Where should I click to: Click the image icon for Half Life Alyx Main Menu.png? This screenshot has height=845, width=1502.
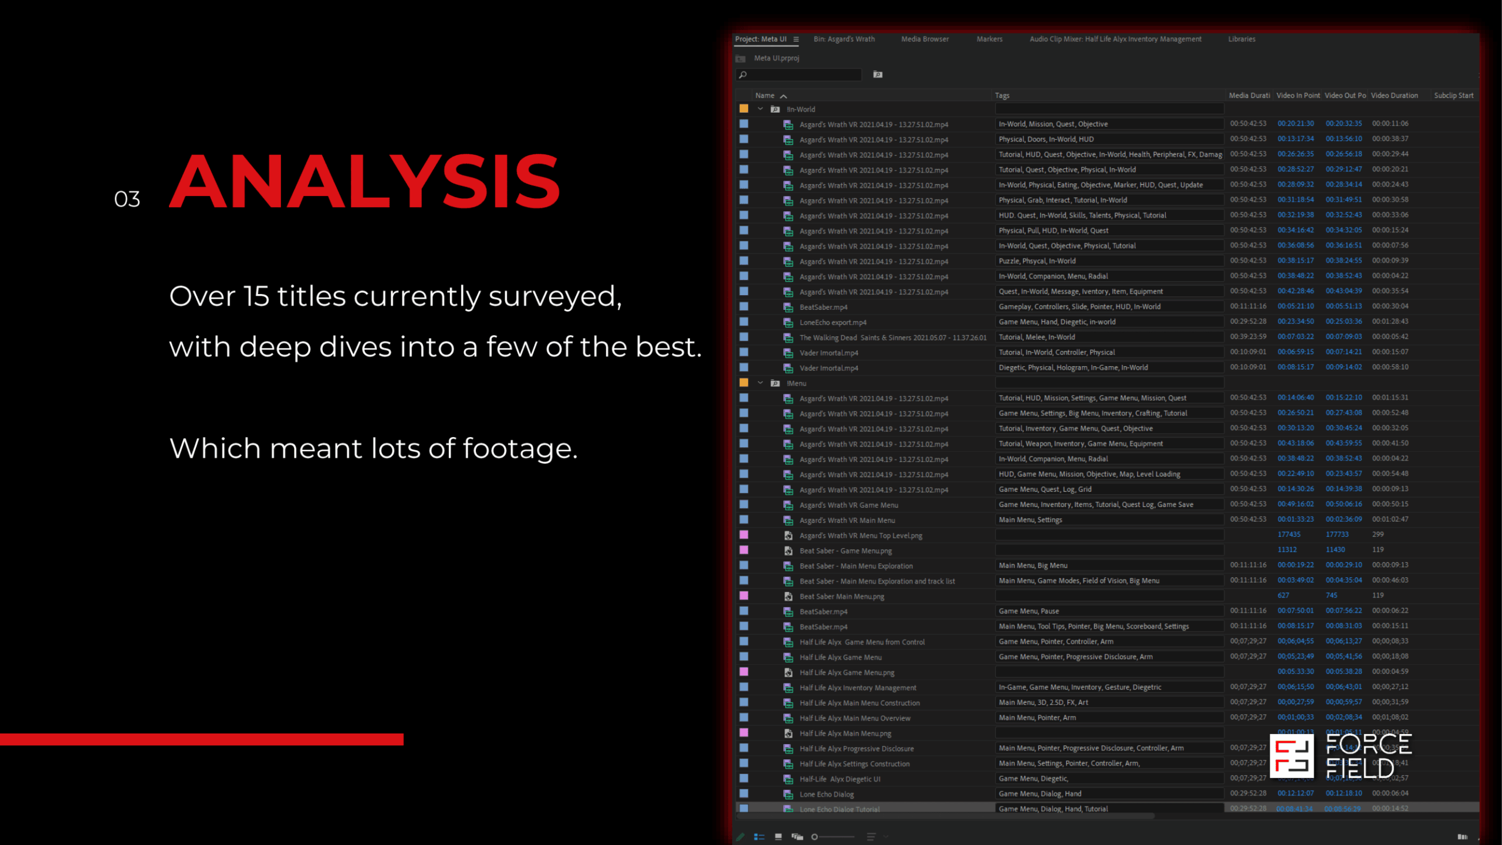(x=788, y=734)
